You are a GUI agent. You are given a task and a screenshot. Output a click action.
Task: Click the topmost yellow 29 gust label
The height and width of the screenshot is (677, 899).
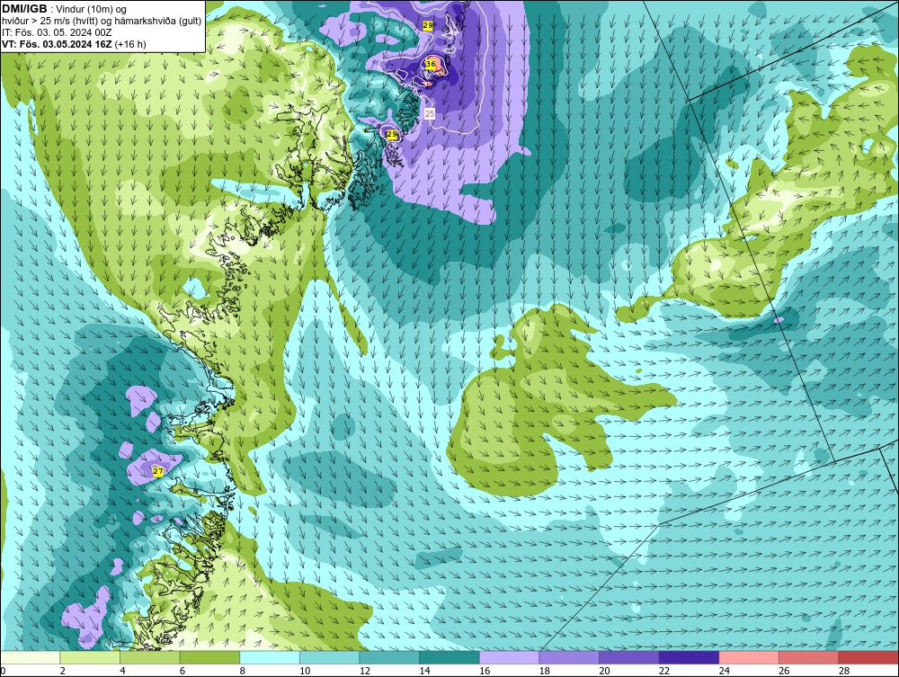coord(428,25)
